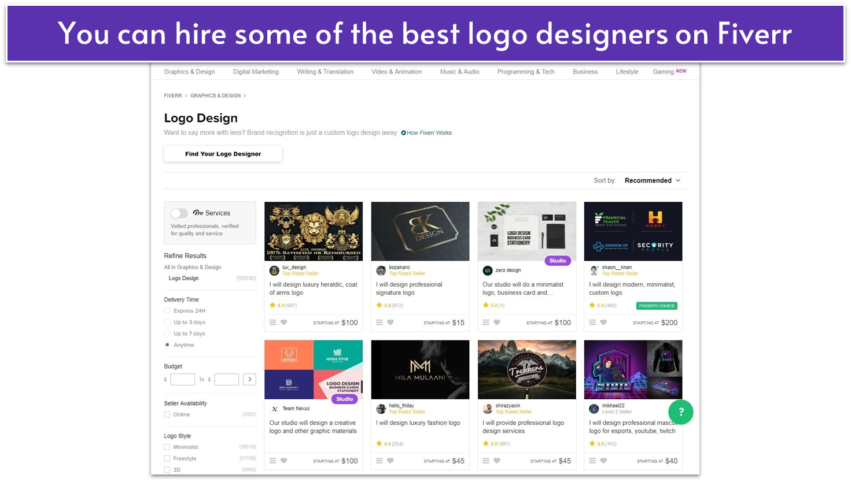Screen dimensions: 851x482
Task: Open the Trekkers mountain logo thumbnail
Action: pyautogui.click(x=526, y=369)
